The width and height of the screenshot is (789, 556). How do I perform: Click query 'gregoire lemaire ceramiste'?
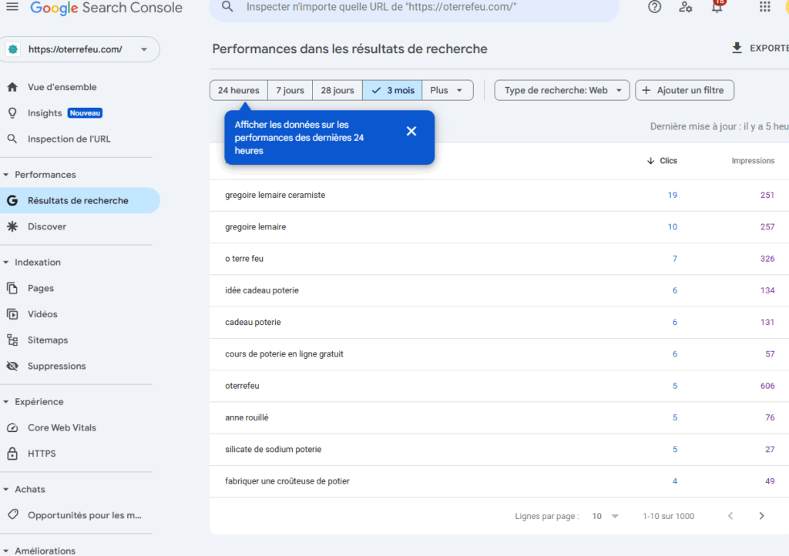coord(275,195)
